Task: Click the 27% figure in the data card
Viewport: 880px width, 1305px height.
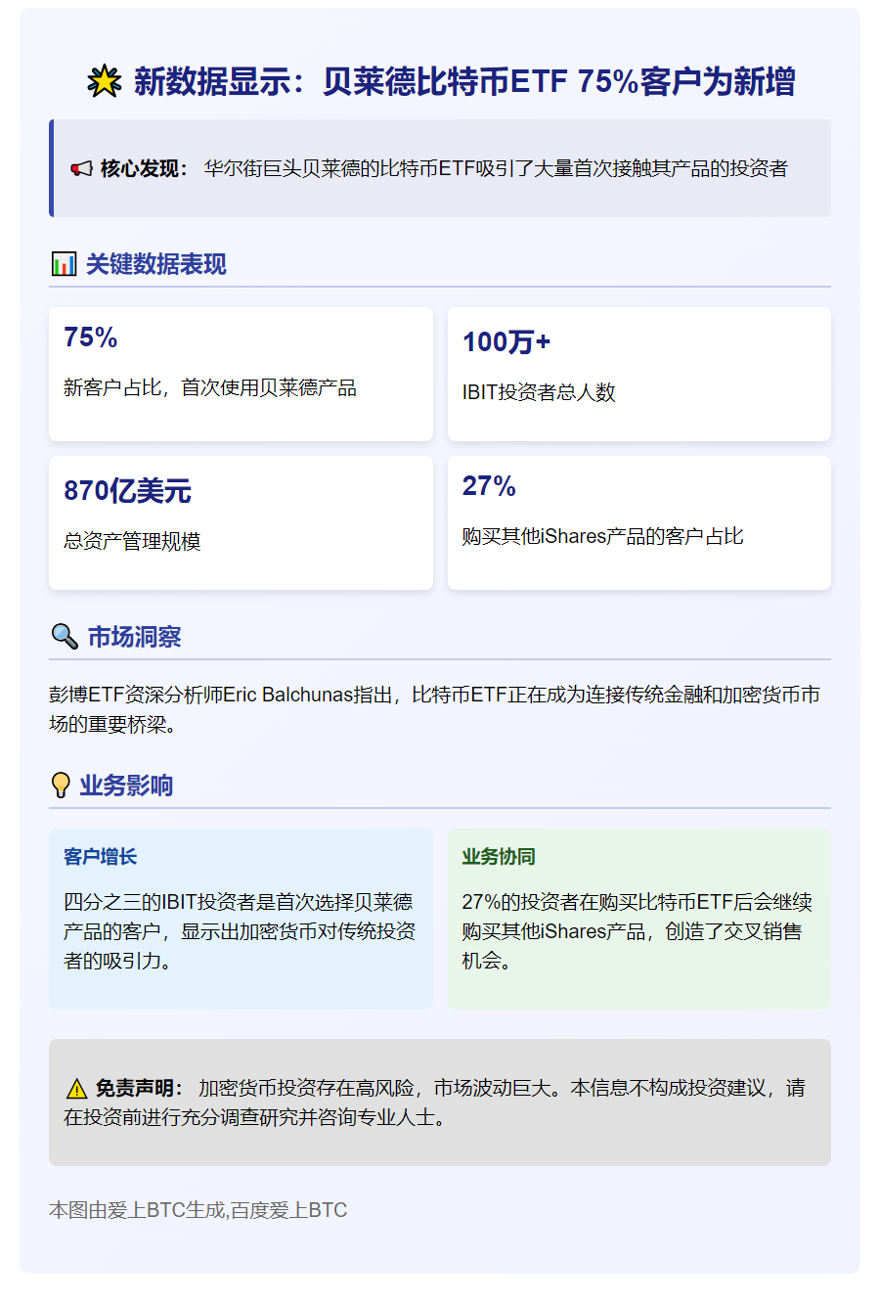Action: (489, 486)
